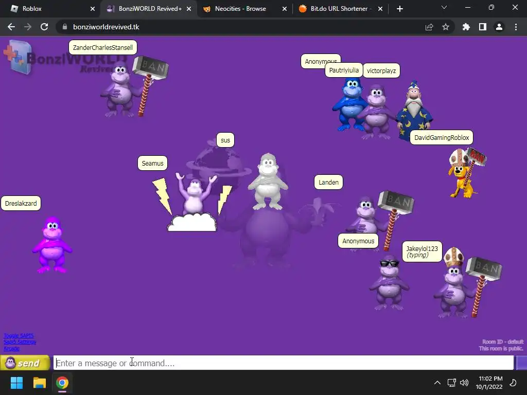Open the Chrome extensions puzzle icon
This screenshot has height=395, width=527.
466,27
